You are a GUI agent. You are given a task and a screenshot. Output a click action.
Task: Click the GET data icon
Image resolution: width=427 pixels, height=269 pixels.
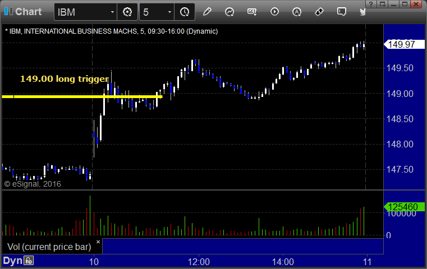(252, 12)
